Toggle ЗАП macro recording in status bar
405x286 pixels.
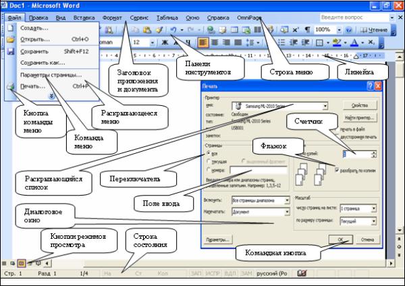pos(196,273)
